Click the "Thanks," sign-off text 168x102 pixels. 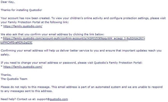click(x=6, y=75)
